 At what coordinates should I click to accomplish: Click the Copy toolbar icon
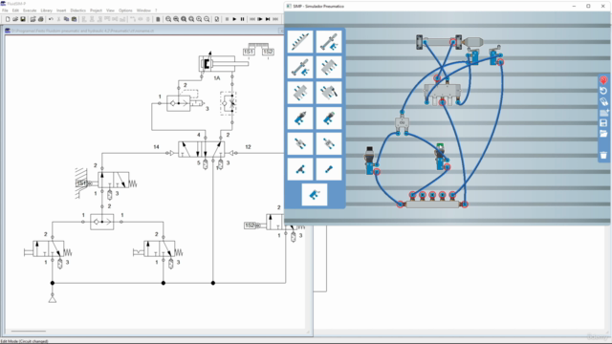coord(66,19)
